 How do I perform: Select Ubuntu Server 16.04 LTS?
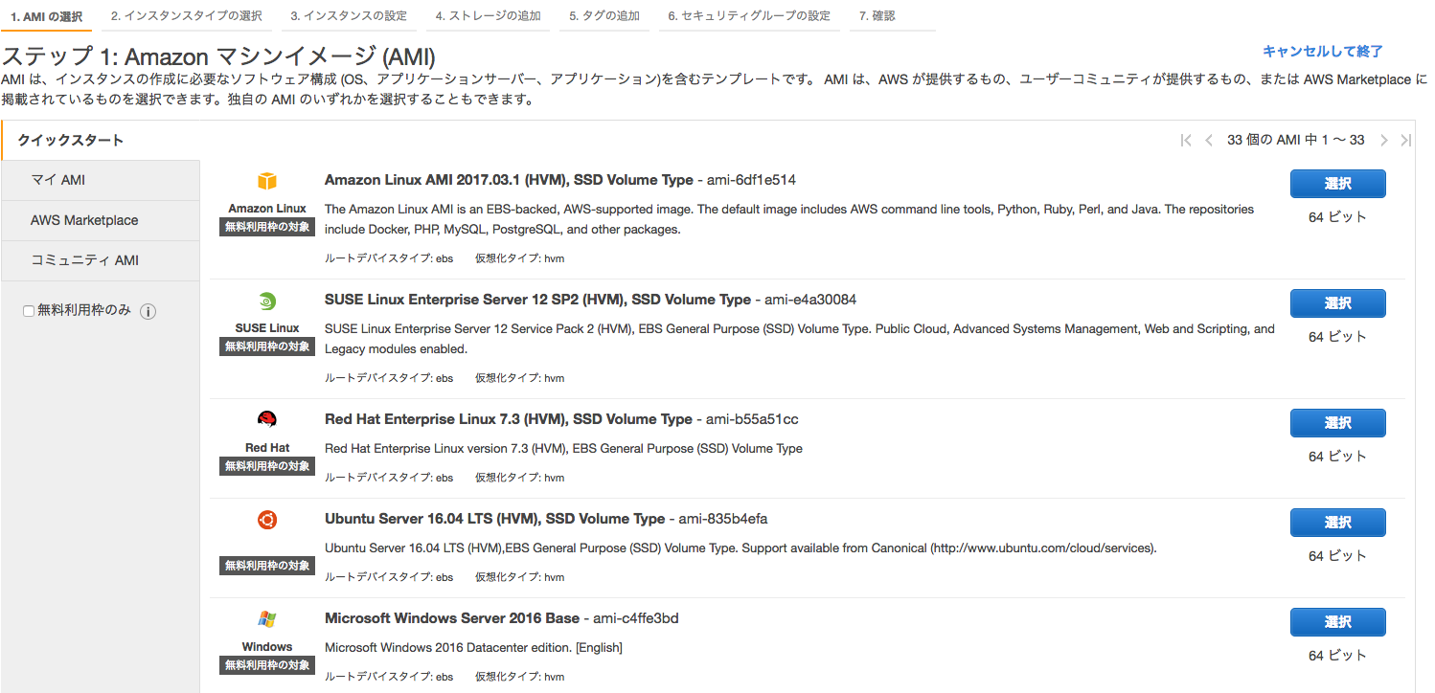pyautogui.click(x=1337, y=523)
